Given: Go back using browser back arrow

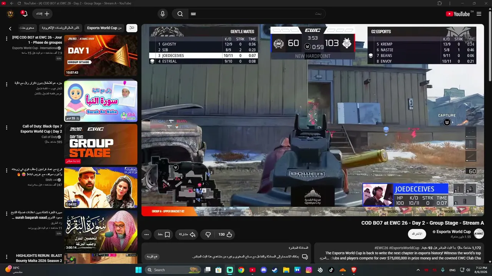Looking at the screenshot, I should pyautogui.click(x=12, y=3).
